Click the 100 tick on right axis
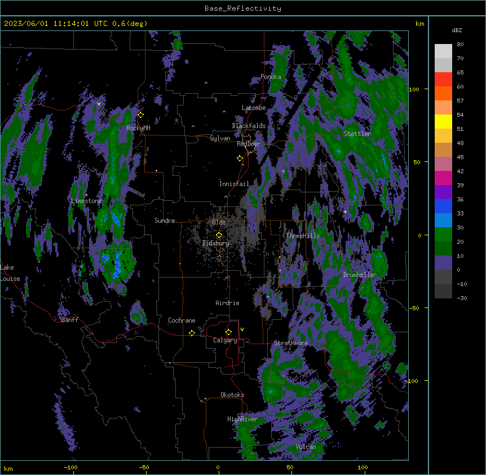This screenshot has width=486, height=475. click(414, 89)
